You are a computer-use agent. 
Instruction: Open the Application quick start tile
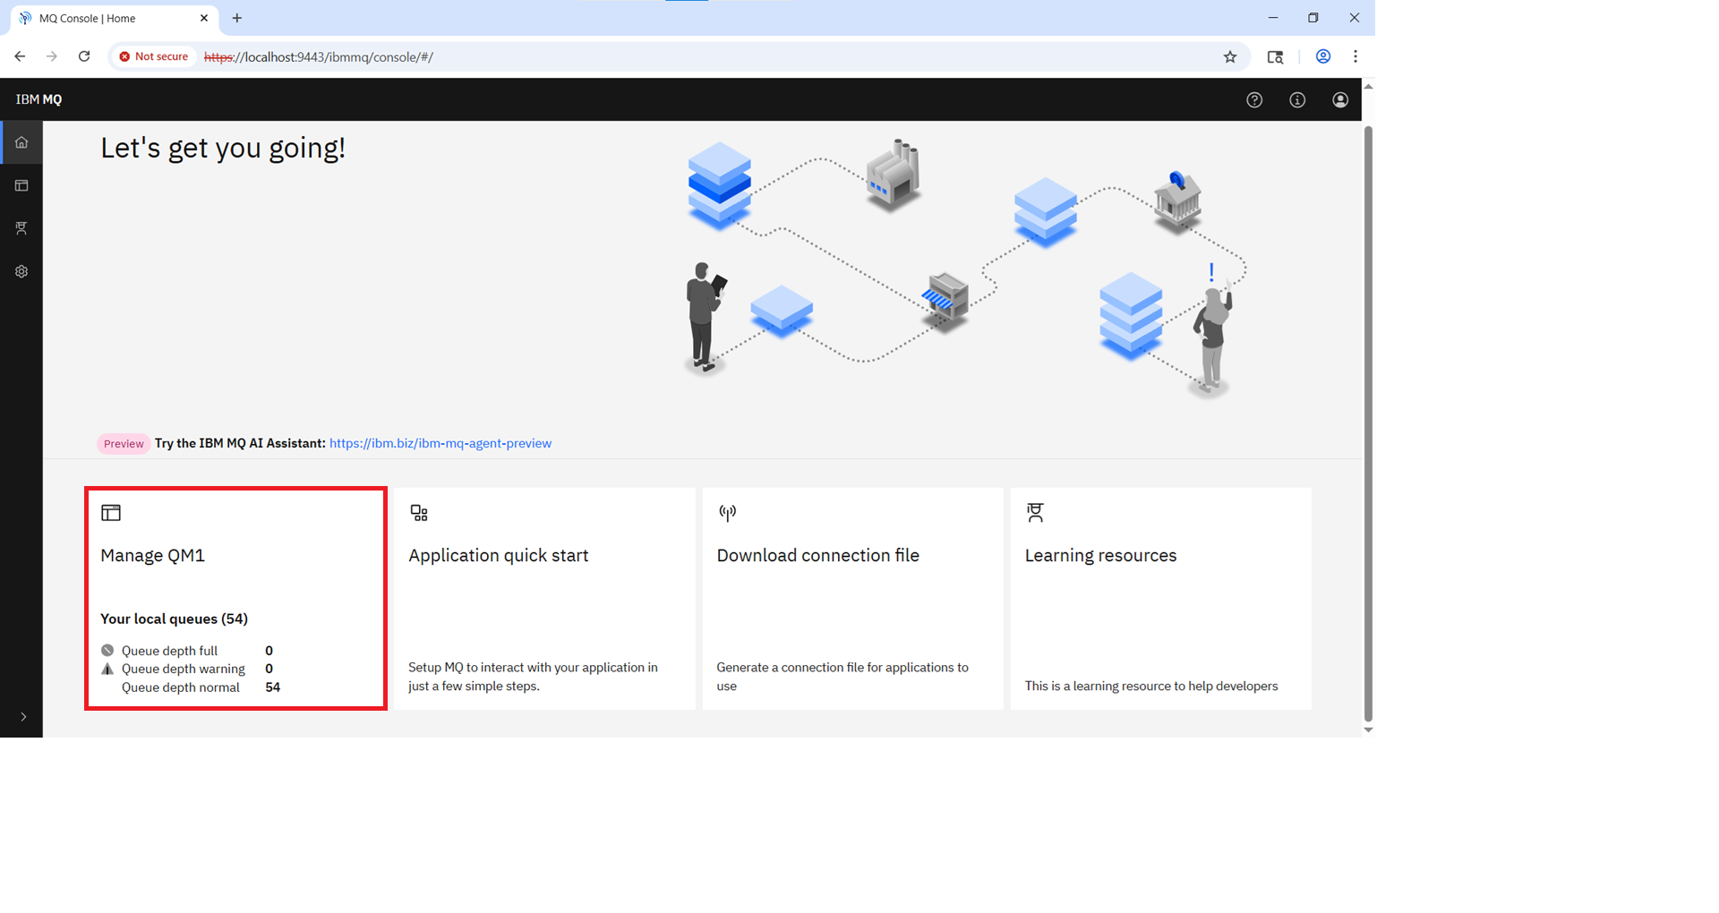544,599
